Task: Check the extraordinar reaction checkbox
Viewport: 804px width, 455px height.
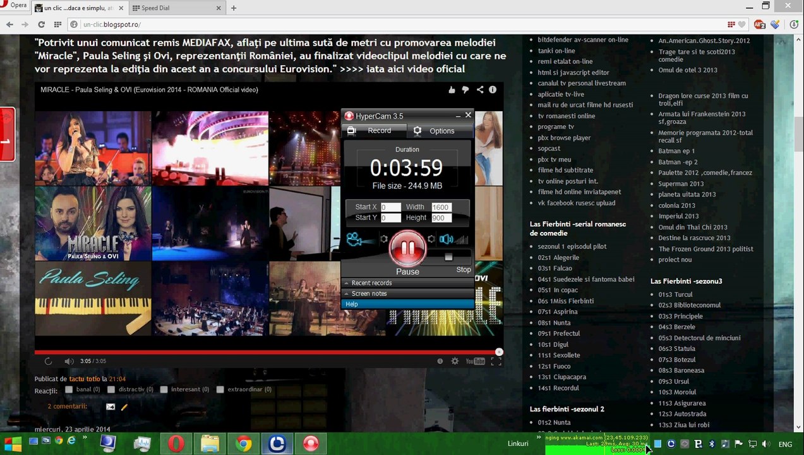Action: click(x=220, y=390)
